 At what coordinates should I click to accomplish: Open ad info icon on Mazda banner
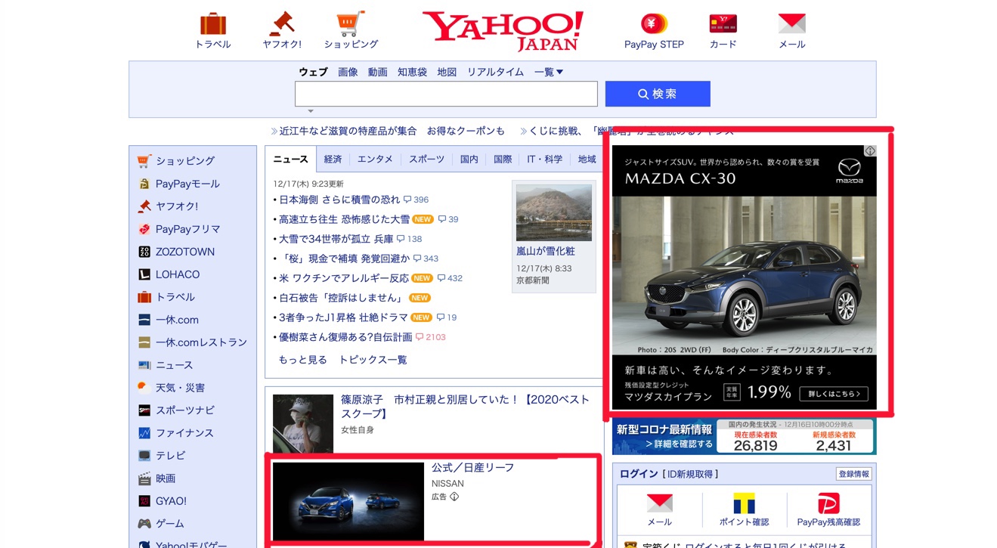870,151
